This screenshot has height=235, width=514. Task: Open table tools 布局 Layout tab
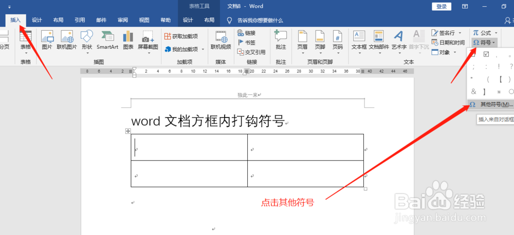click(209, 21)
